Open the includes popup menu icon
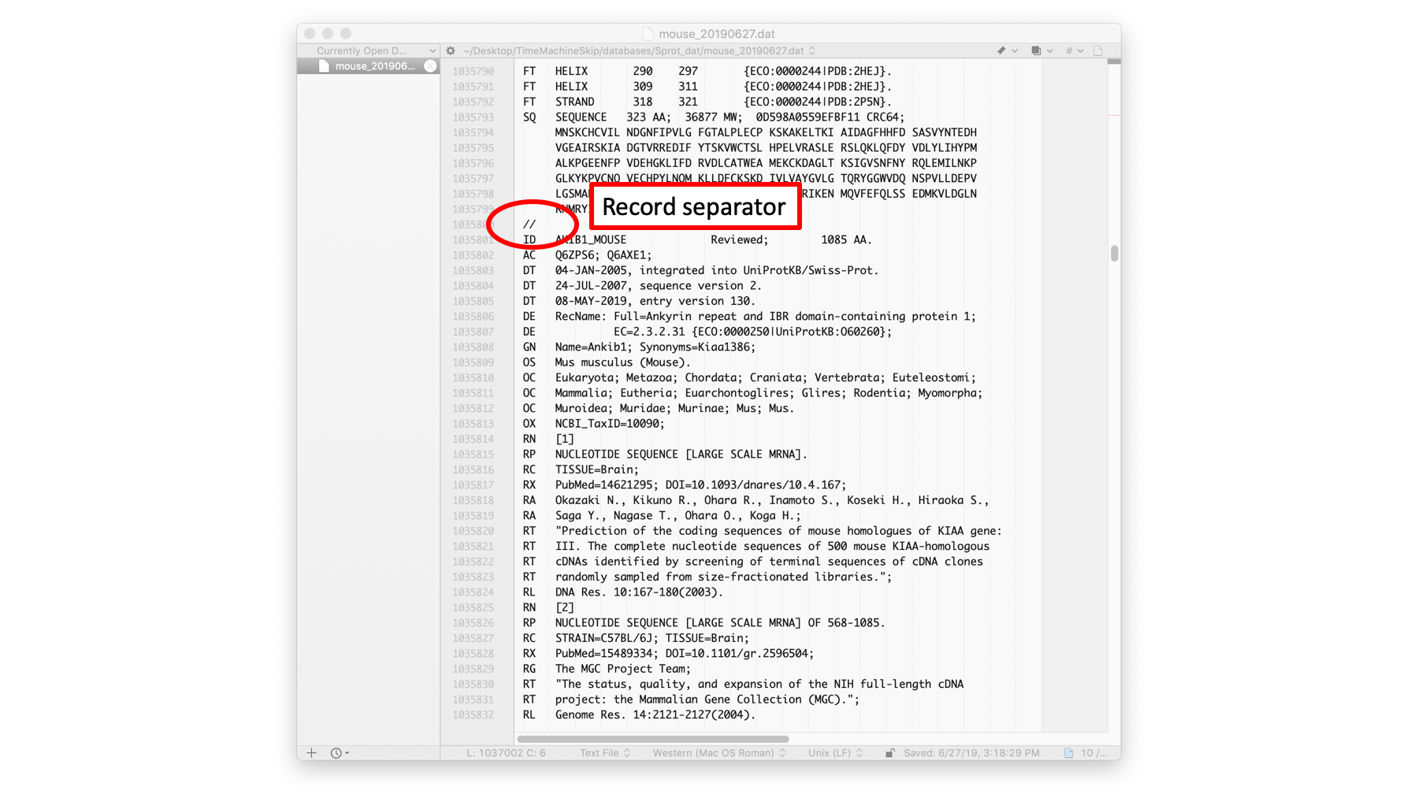The height and width of the screenshot is (798, 1418). (1041, 50)
